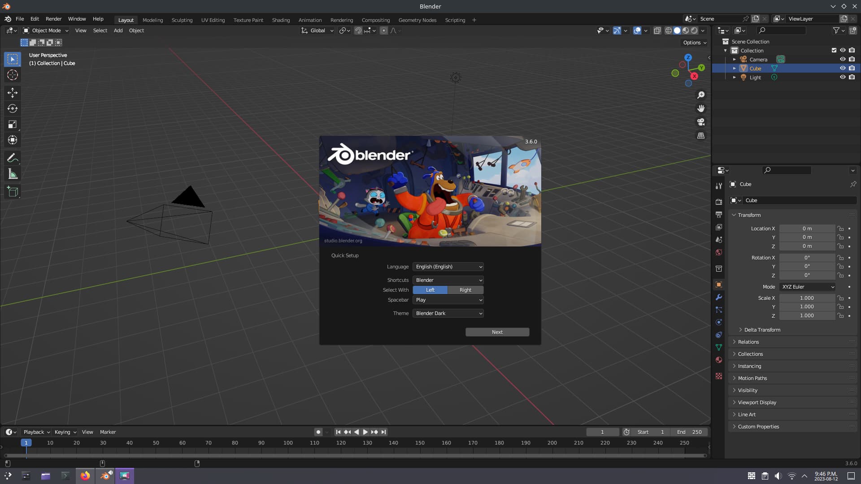Open the File menu
Image resolution: width=861 pixels, height=484 pixels.
[x=20, y=19]
